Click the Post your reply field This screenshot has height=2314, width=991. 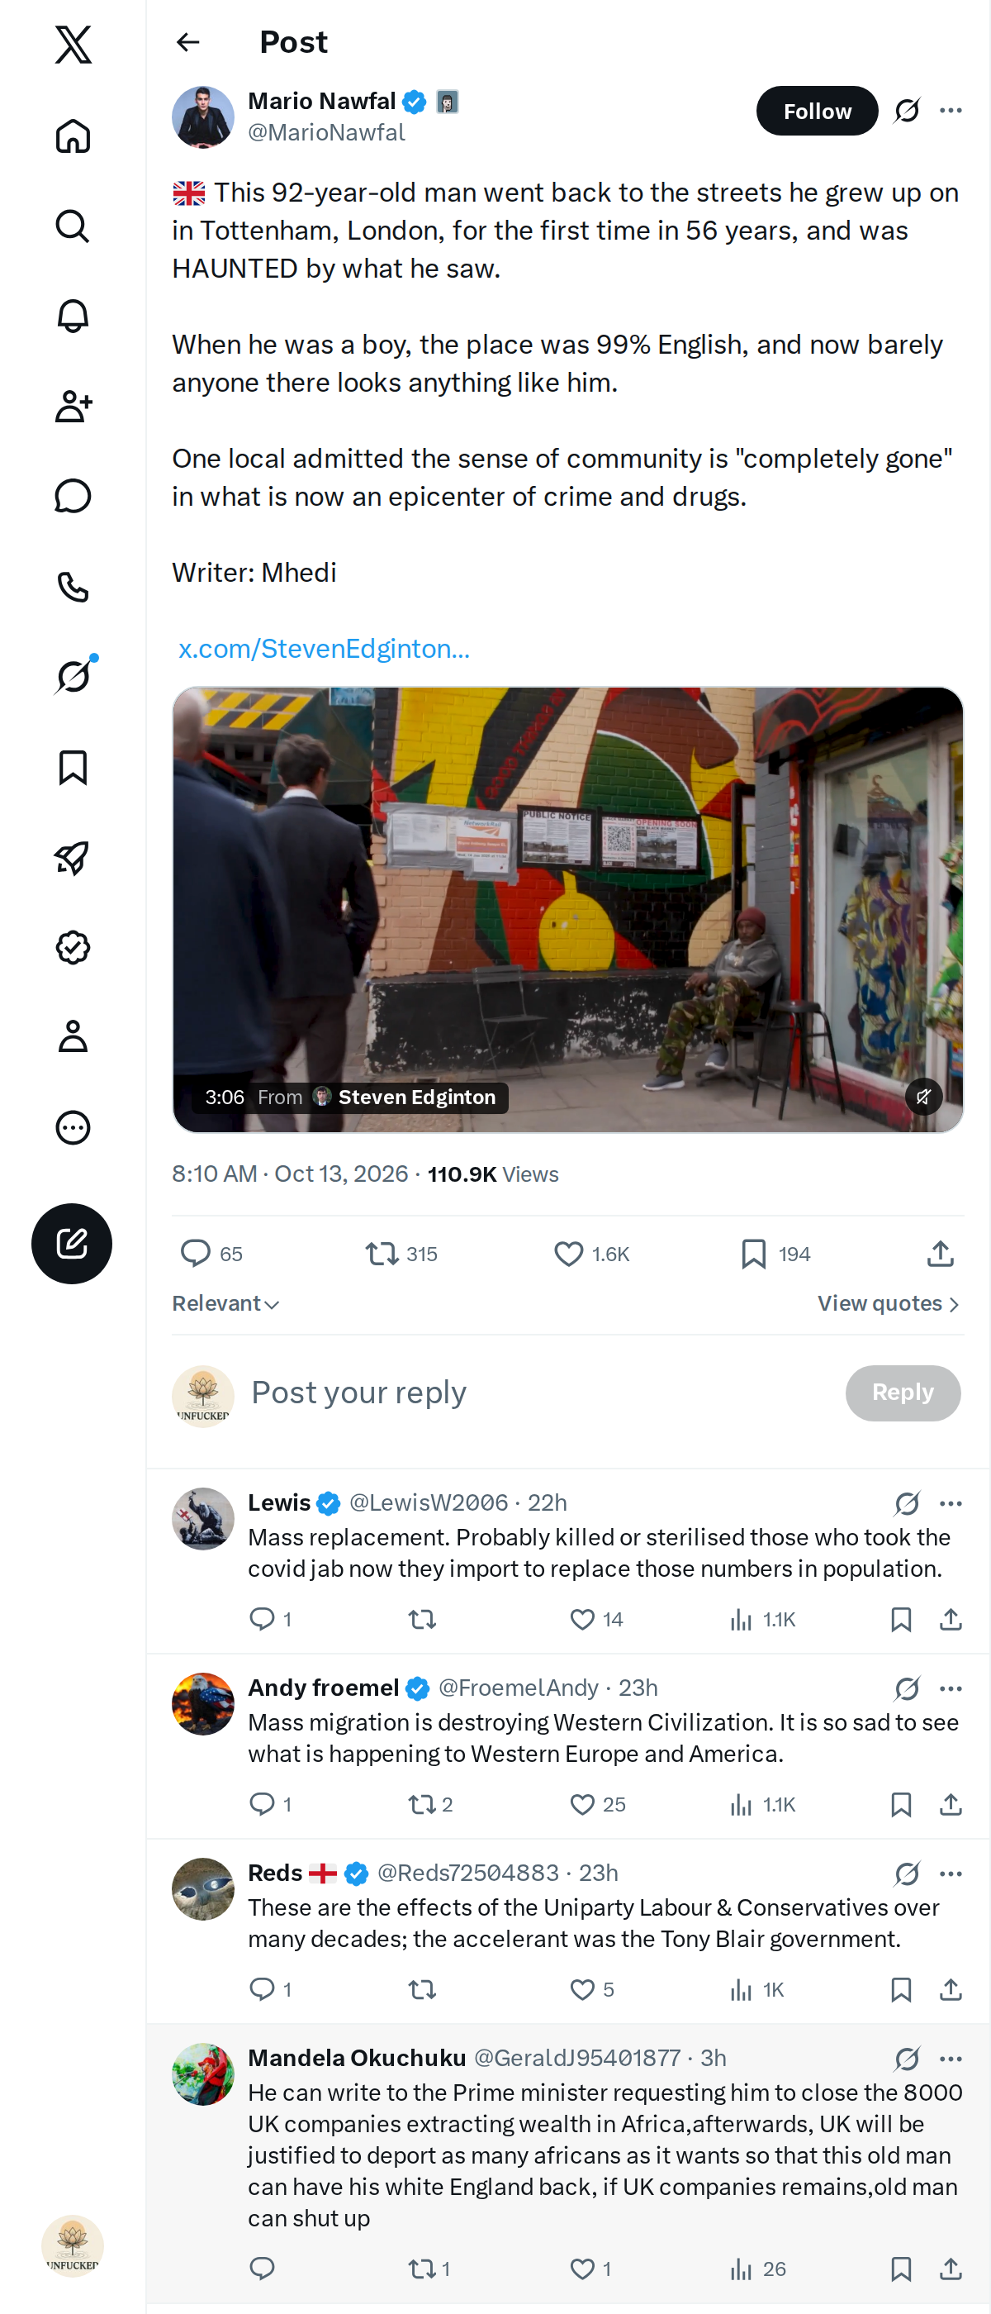point(538,1393)
